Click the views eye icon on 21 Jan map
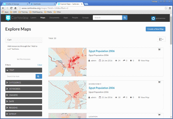 click(116, 97)
